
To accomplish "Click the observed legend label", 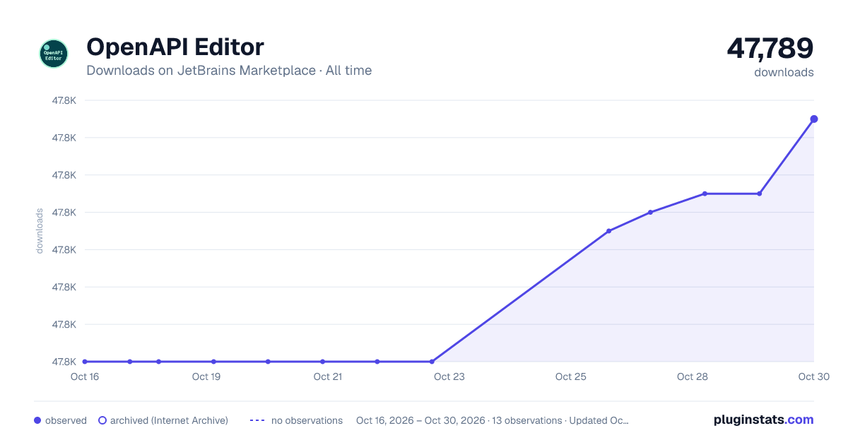I will point(66,420).
